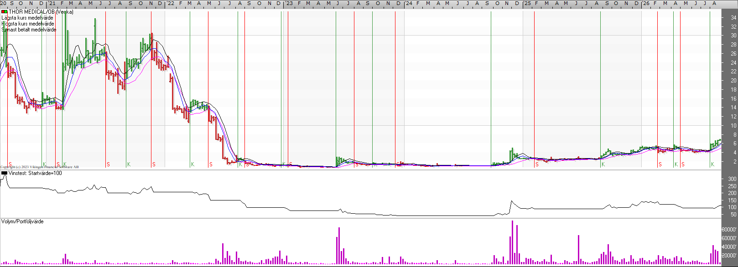Click the Vikingen Financial Software copyright text
The height and width of the screenshot is (267, 738).
(40, 167)
